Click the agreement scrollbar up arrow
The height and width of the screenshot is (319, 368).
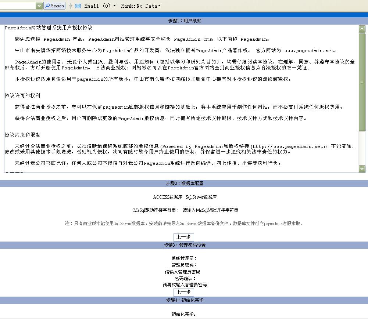tap(362, 29)
